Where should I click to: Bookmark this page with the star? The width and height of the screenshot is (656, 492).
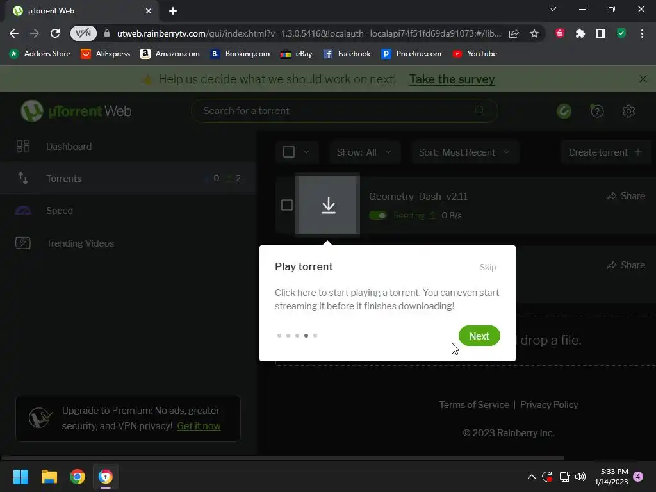[534, 33]
